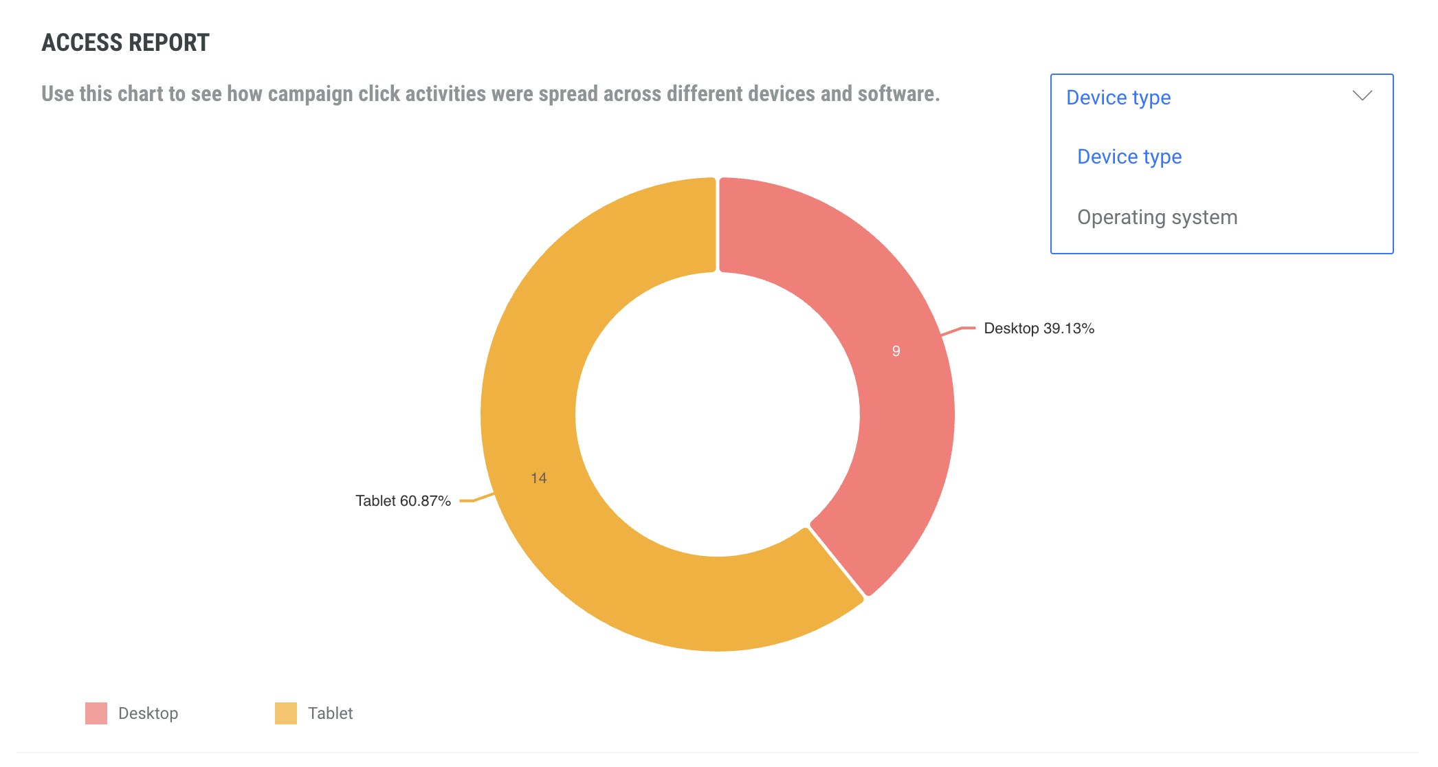The height and width of the screenshot is (767, 1438).
Task: Open the Device type combo box
Action: (x=1221, y=98)
